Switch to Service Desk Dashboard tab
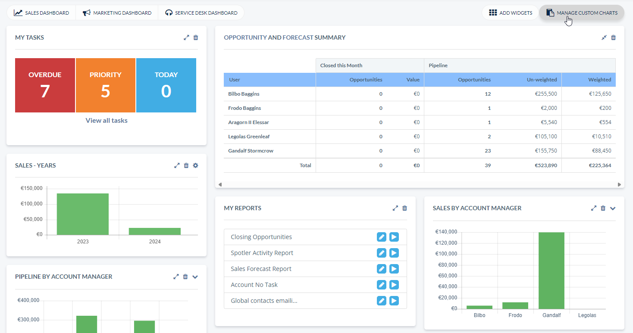633x333 pixels. pos(201,13)
